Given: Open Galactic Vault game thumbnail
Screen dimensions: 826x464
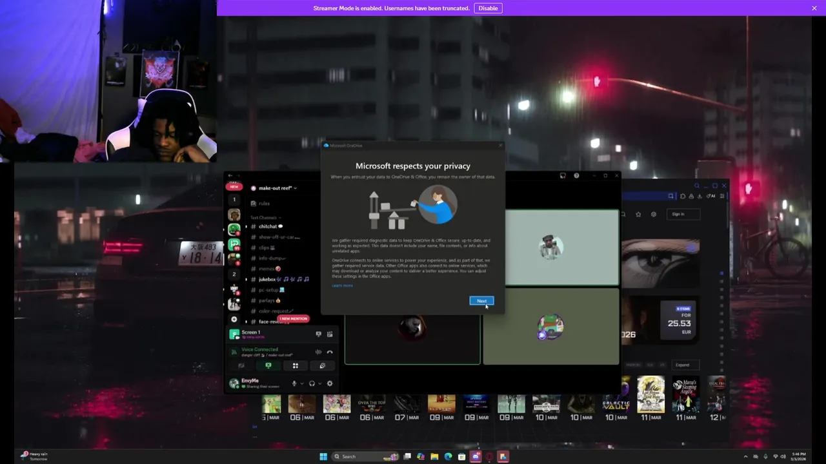Looking at the screenshot, I should coord(616,402).
